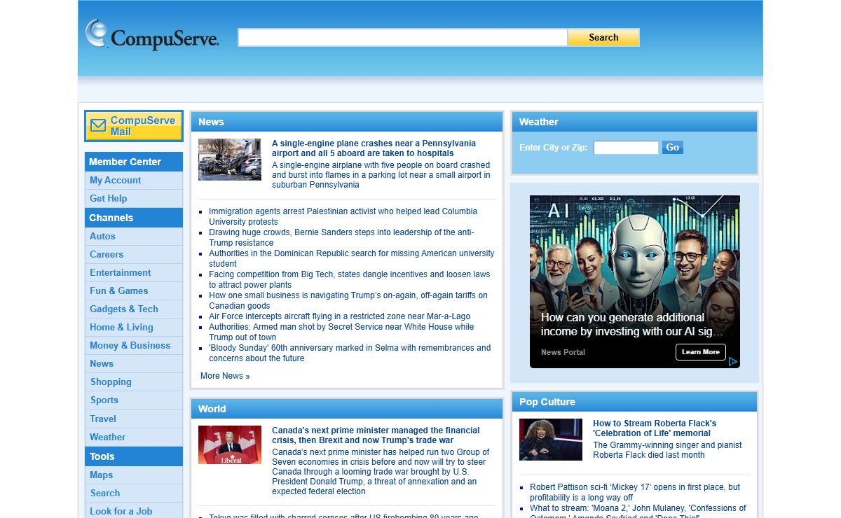Click the News section header
This screenshot has height=518, width=841.
tap(347, 122)
